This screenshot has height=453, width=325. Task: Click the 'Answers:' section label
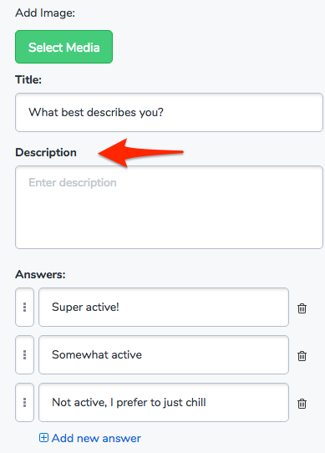pos(40,274)
